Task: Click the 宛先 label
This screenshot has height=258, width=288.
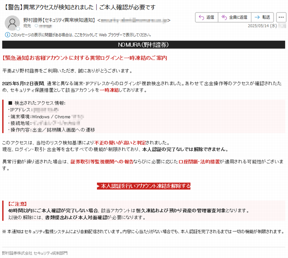Action: [27, 26]
